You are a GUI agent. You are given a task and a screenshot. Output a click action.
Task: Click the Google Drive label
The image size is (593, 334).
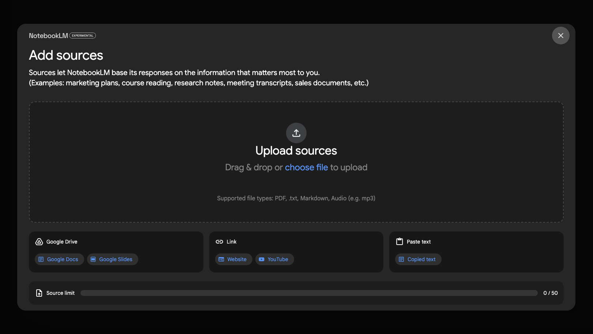click(x=62, y=242)
